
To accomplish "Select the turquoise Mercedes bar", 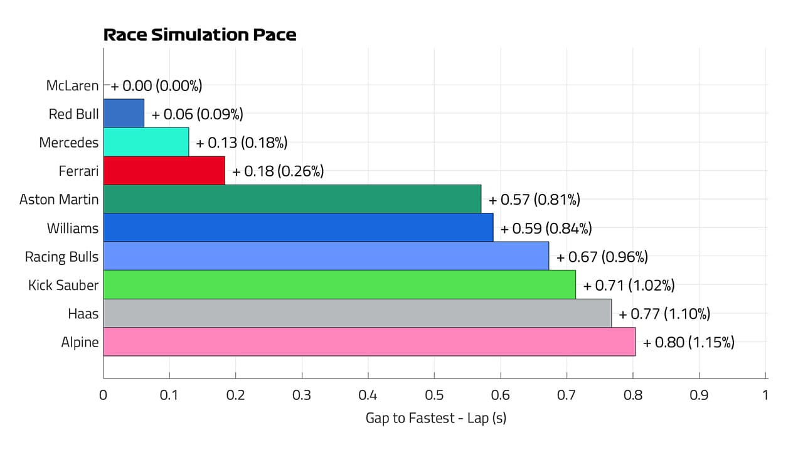I will 146,142.
